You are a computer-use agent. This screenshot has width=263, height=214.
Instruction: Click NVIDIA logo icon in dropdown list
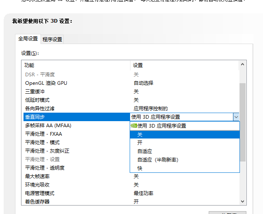[134, 126]
